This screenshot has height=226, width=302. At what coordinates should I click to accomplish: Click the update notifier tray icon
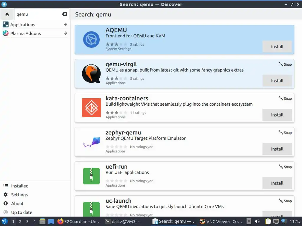(283, 221)
